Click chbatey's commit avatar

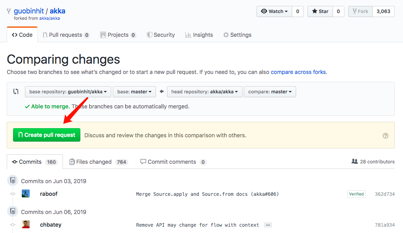25,224
